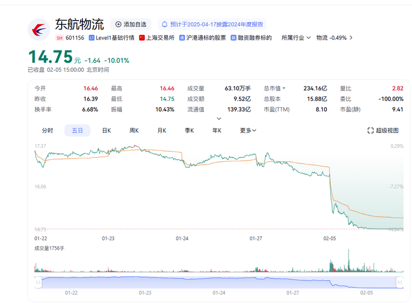The width and height of the screenshot is (412, 303).
Task: Switch to the 周K tab
Action: pyautogui.click(x=134, y=131)
